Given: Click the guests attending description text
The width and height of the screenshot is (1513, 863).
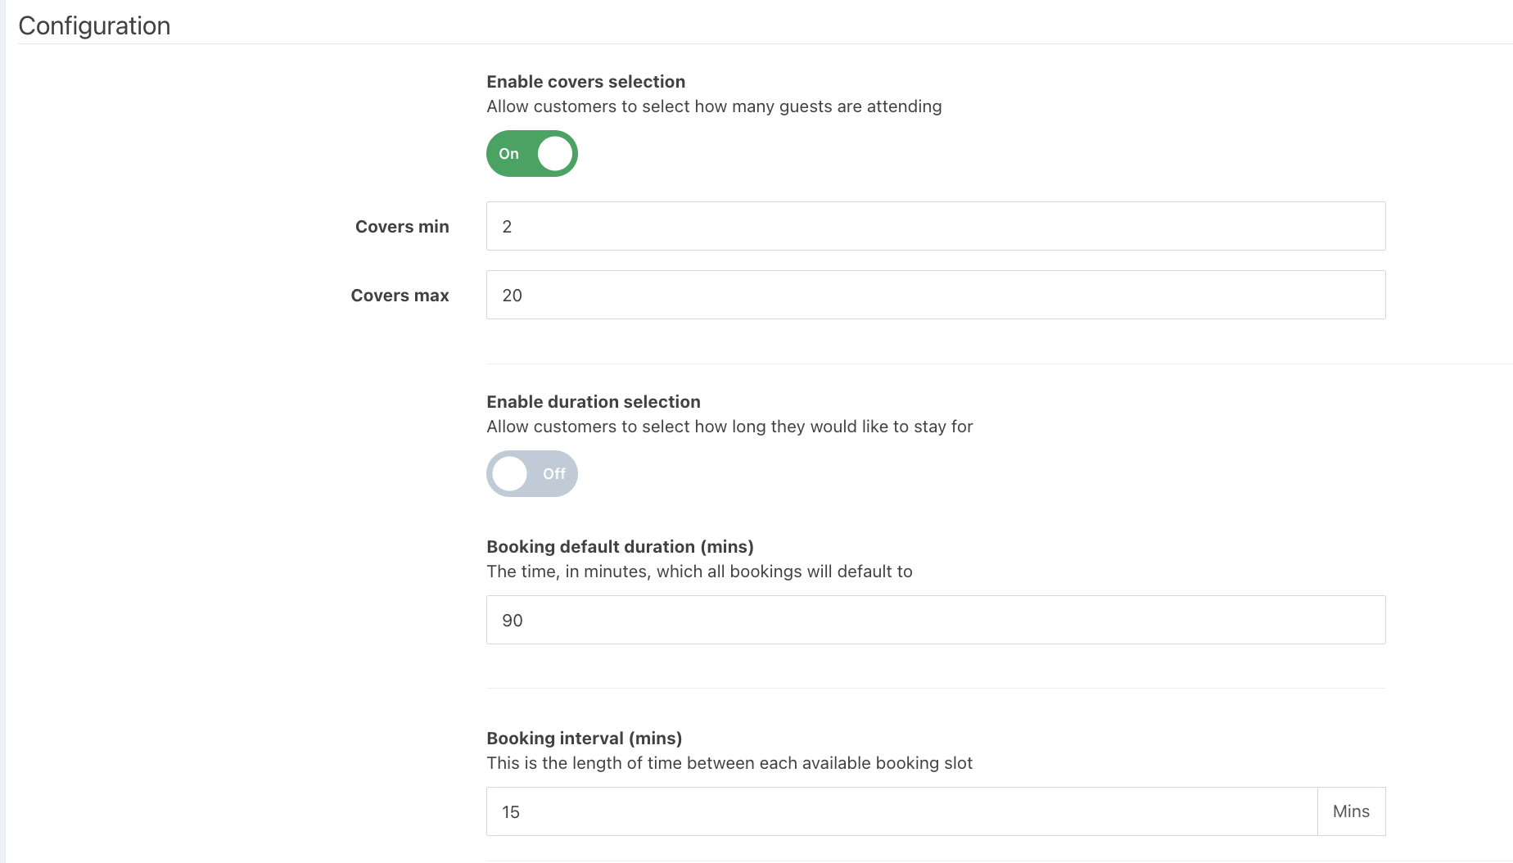Looking at the screenshot, I should click(x=714, y=106).
